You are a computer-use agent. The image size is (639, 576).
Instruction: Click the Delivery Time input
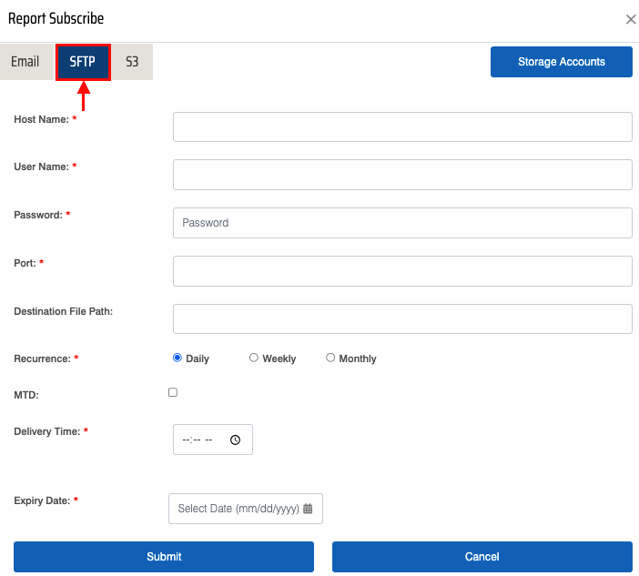213,440
